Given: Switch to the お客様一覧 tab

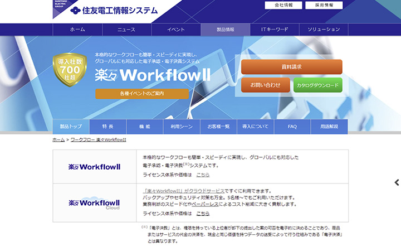Looking at the screenshot, I should pyautogui.click(x=218, y=126).
